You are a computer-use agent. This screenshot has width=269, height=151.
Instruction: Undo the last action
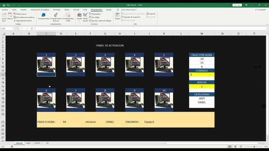coord(8,5)
